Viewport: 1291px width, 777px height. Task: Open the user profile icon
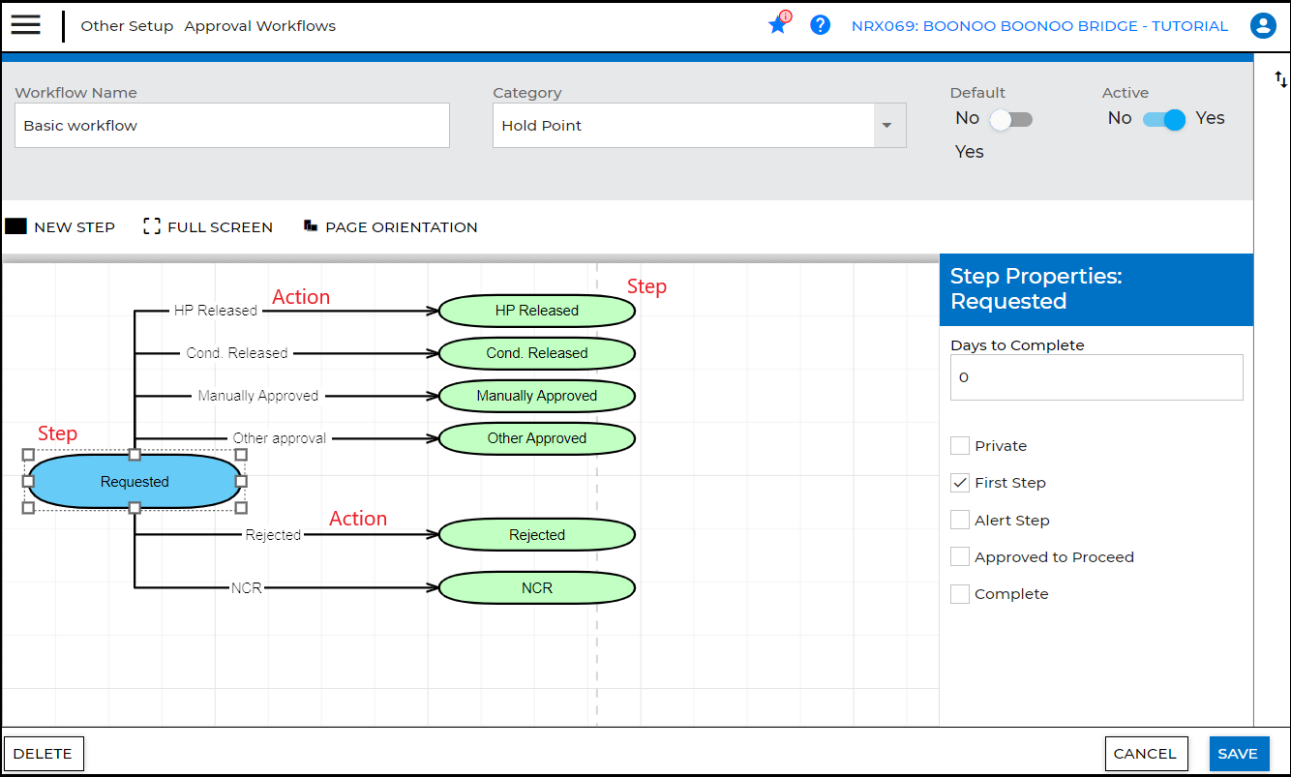[1262, 26]
